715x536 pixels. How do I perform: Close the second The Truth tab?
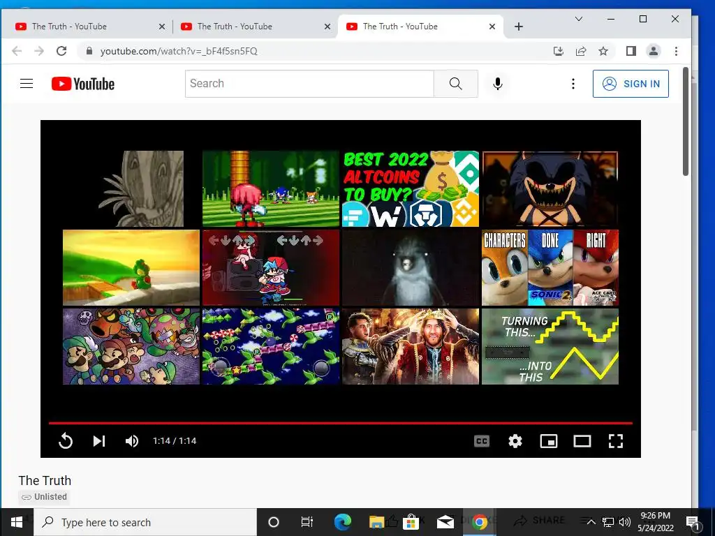327,27
